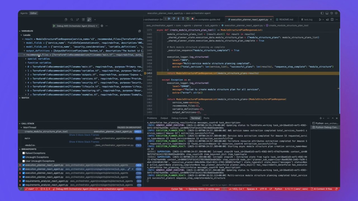This screenshot has height=201, width=358.
Task: Continue execution in debug toolbar
Action: [x=169, y=19]
